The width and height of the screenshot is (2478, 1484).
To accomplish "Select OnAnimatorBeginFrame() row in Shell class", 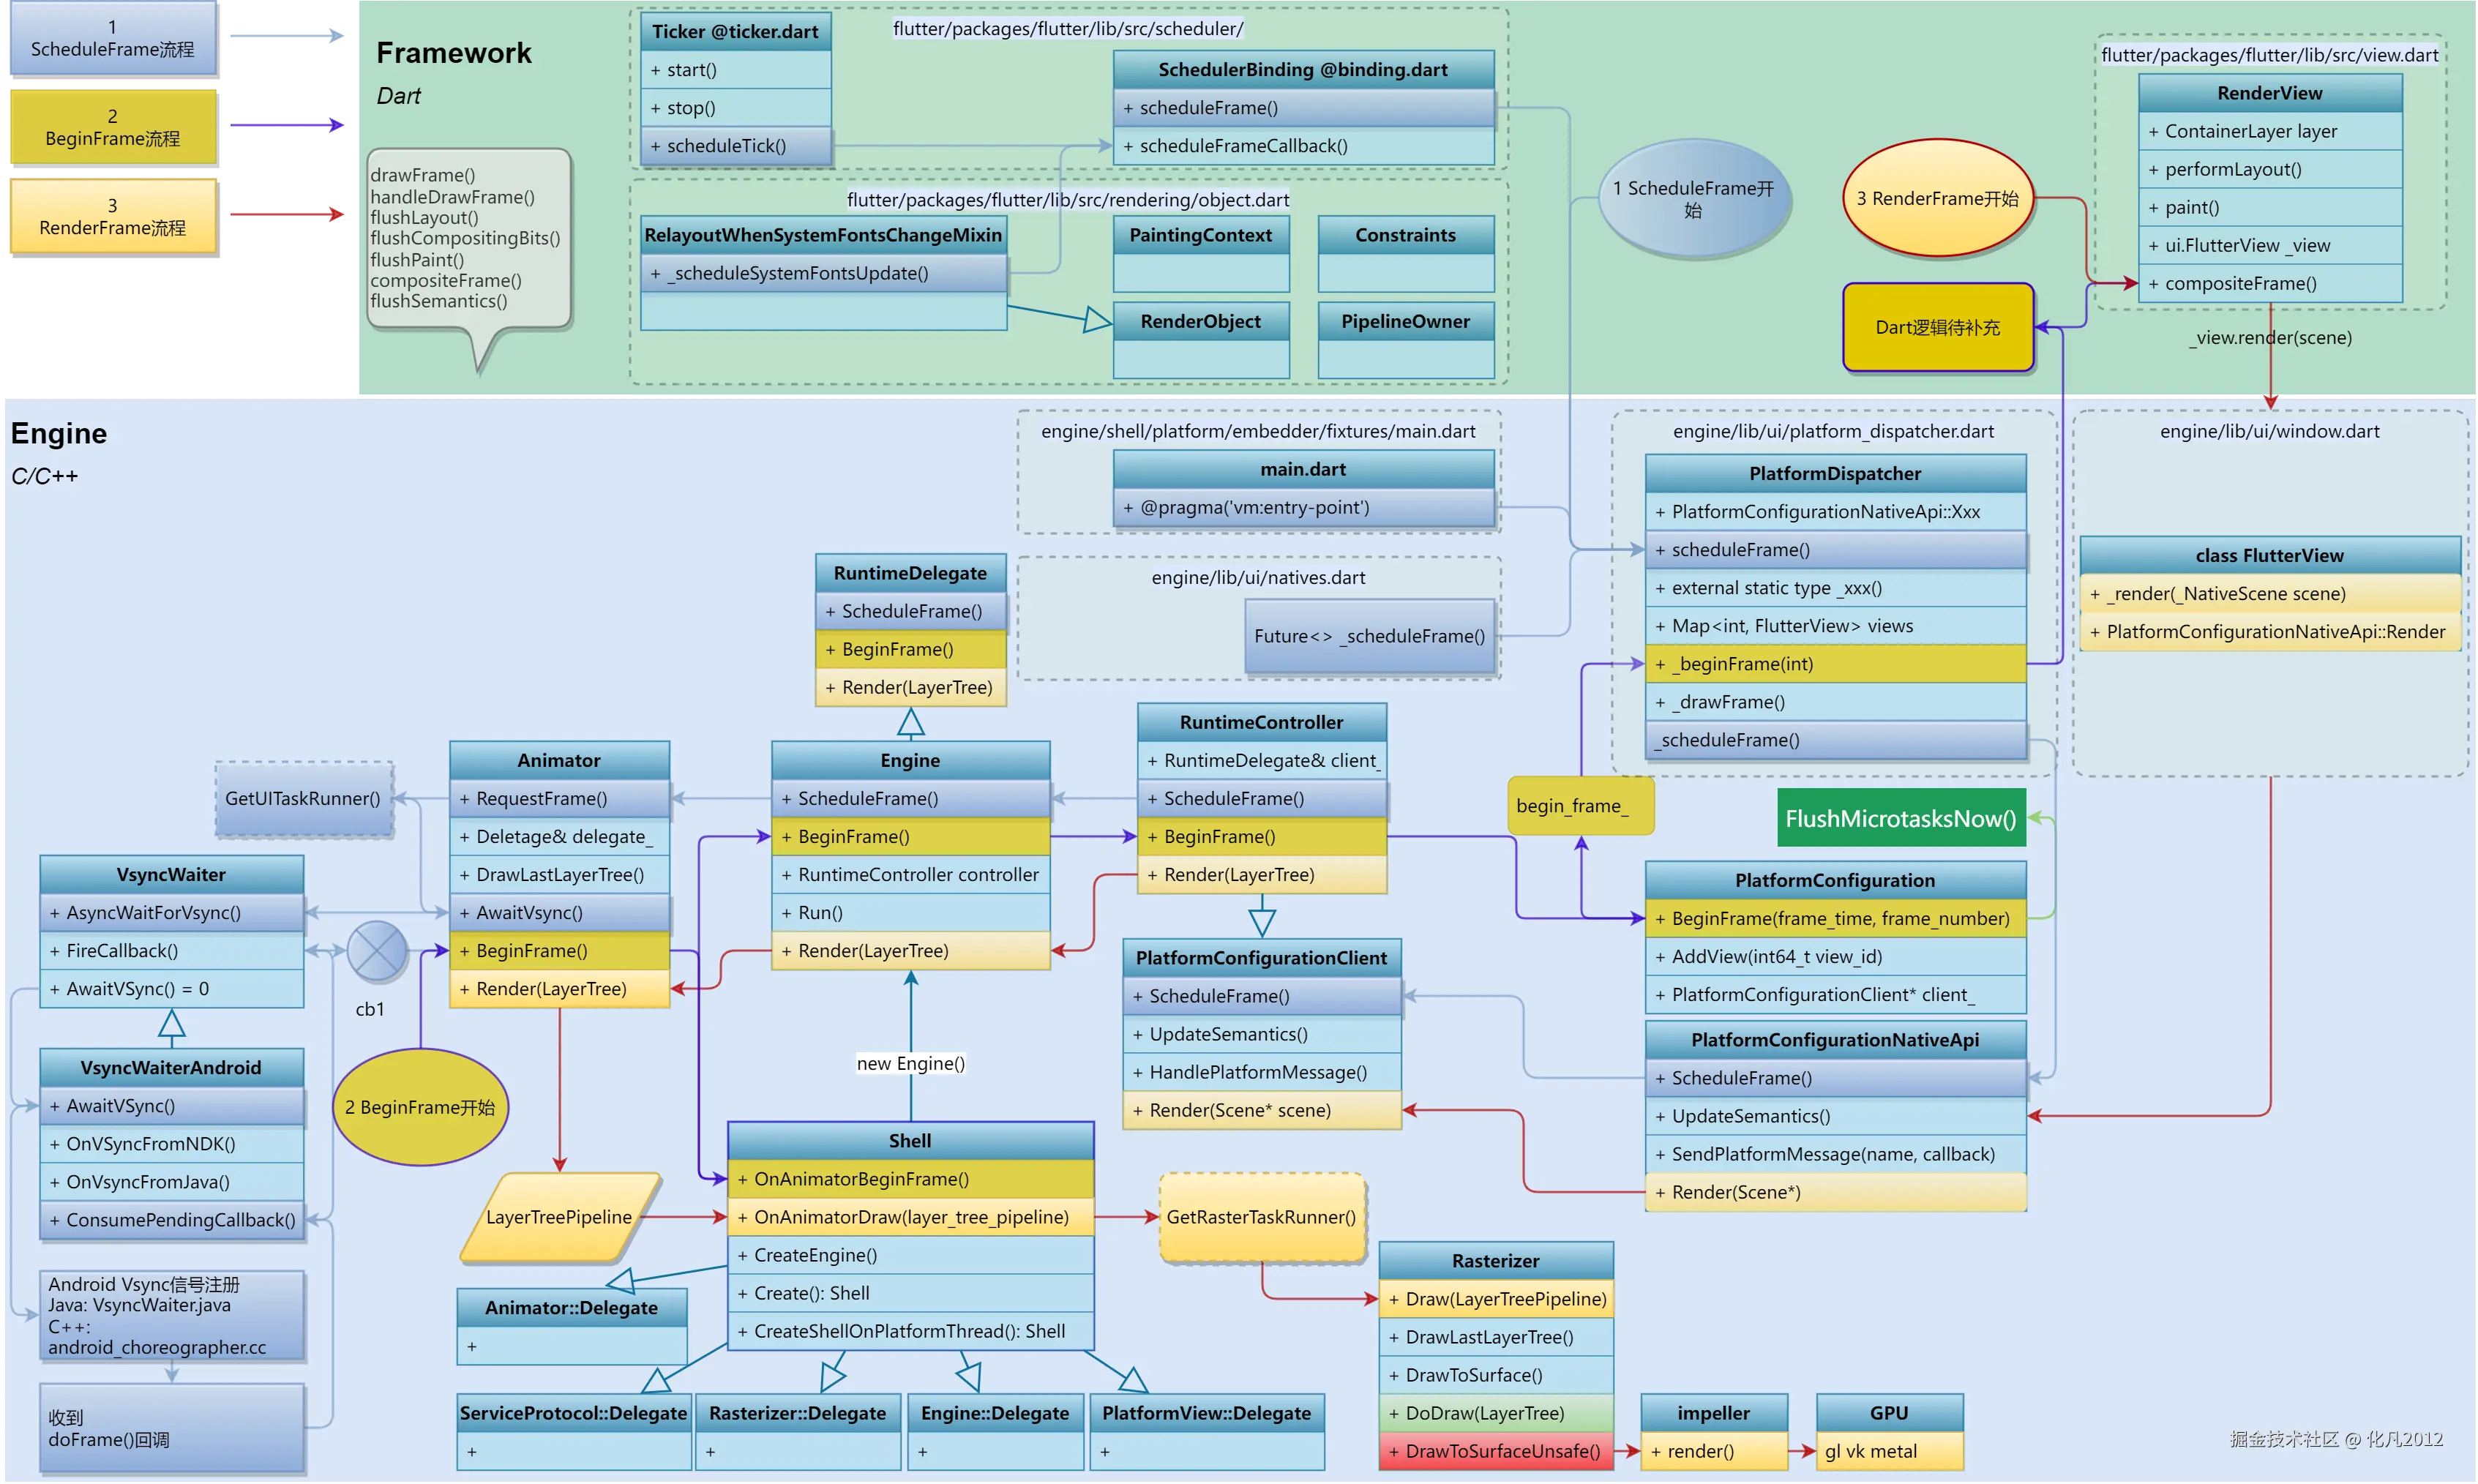I will click(x=910, y=1179).
